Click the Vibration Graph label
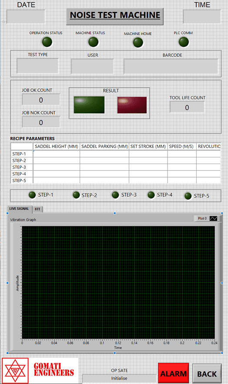Image resolution: width=228 pixels, height=384 pixels. pos(23,219)
